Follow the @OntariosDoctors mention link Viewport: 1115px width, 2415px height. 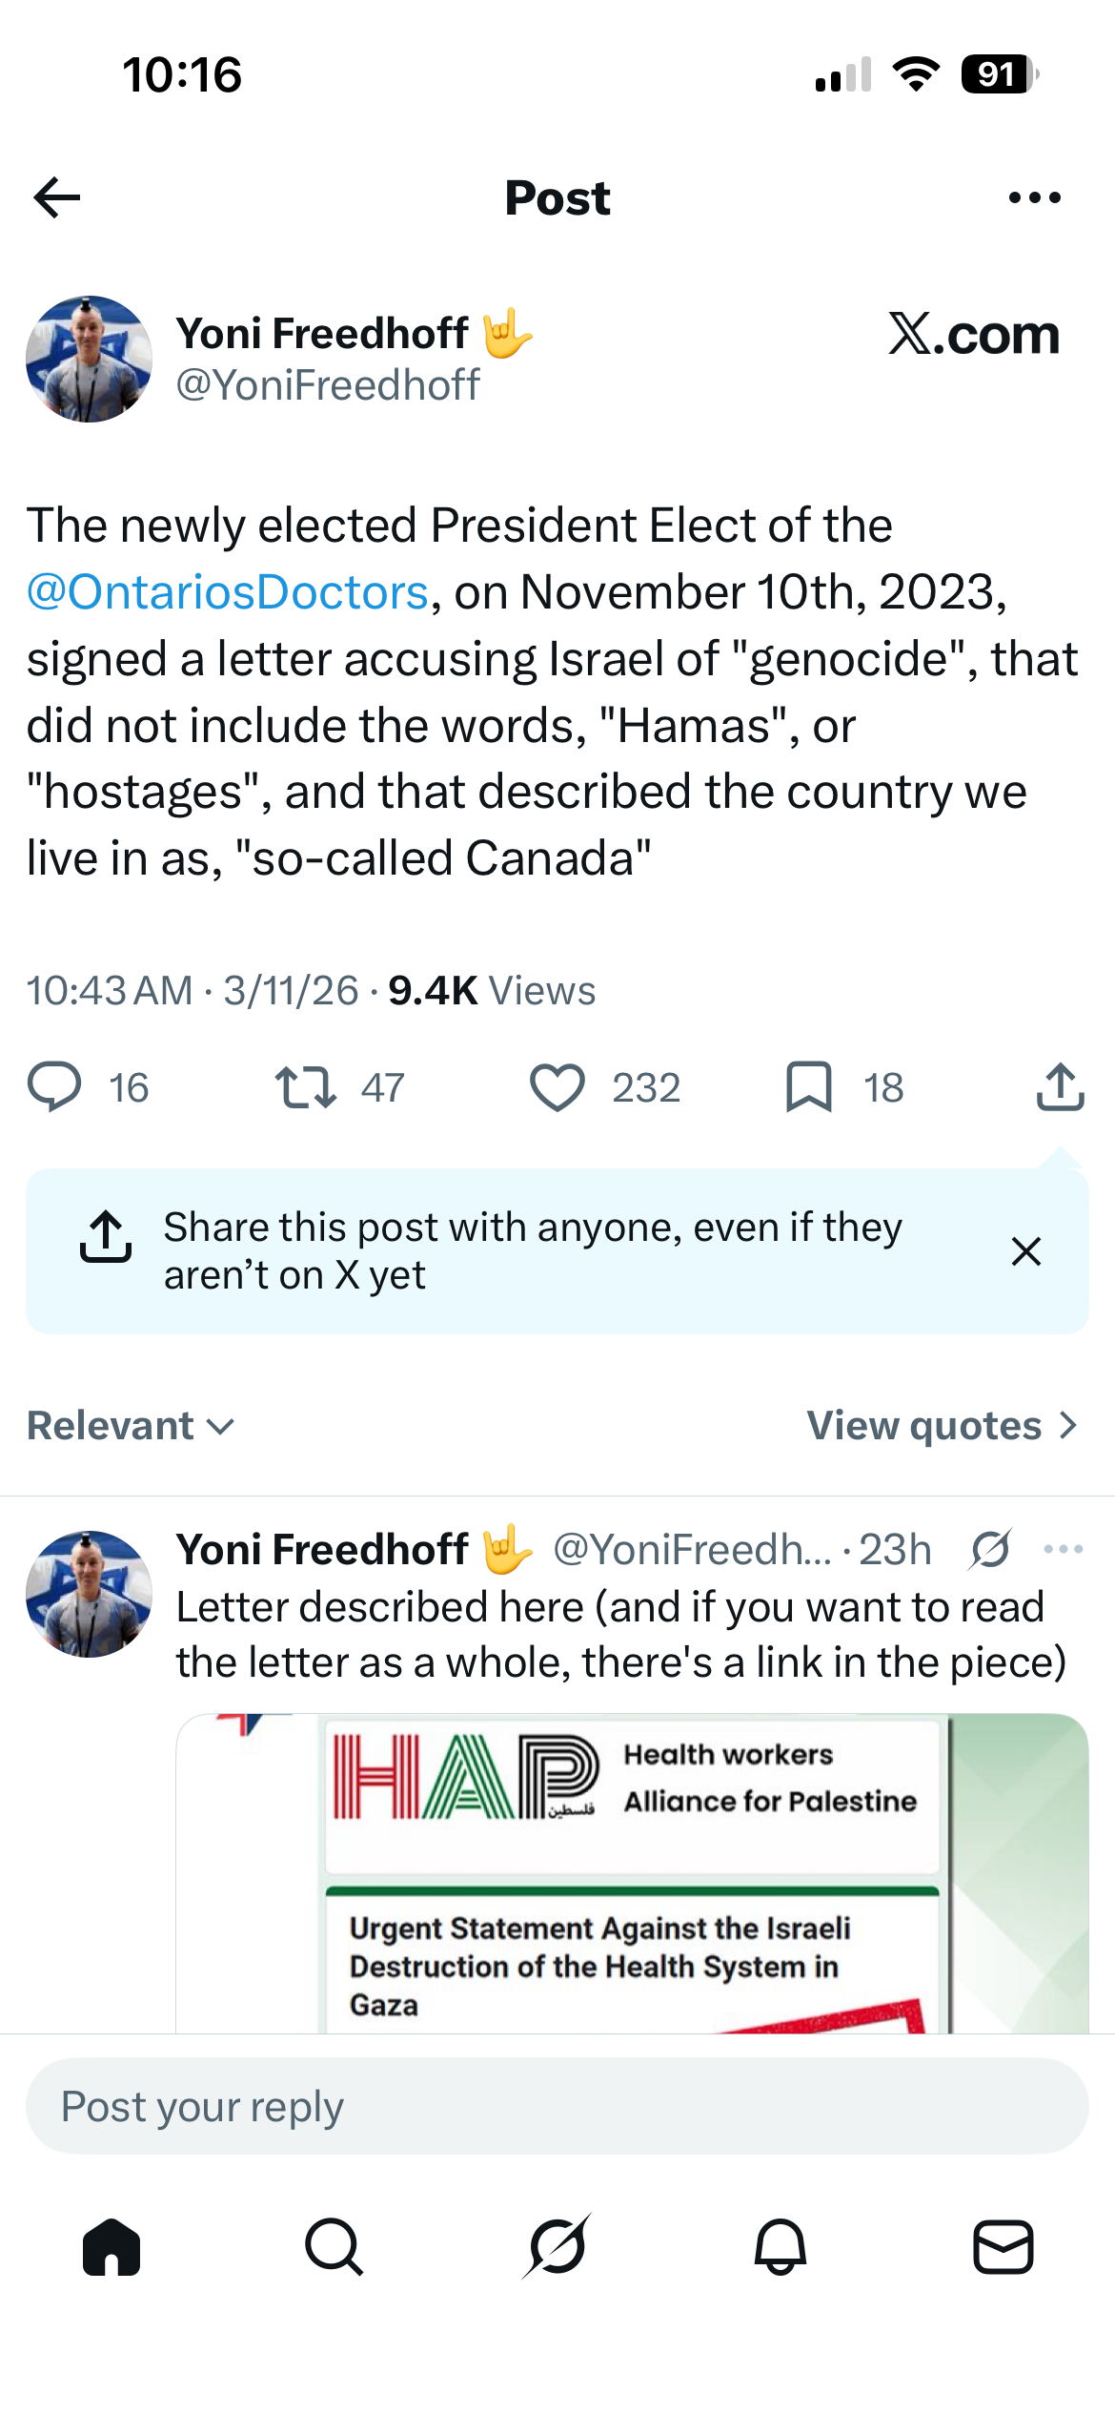(228, 592)
